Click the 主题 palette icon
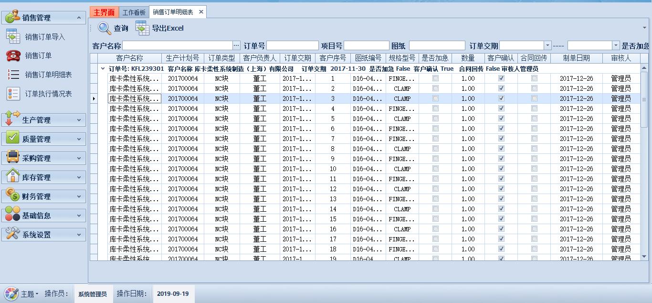 pos(11,293)
